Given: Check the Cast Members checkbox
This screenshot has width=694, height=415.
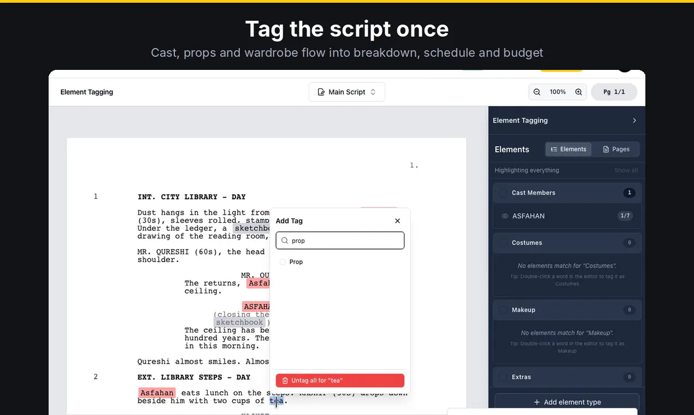Looking at the screenshot, I should pos(503,193).
